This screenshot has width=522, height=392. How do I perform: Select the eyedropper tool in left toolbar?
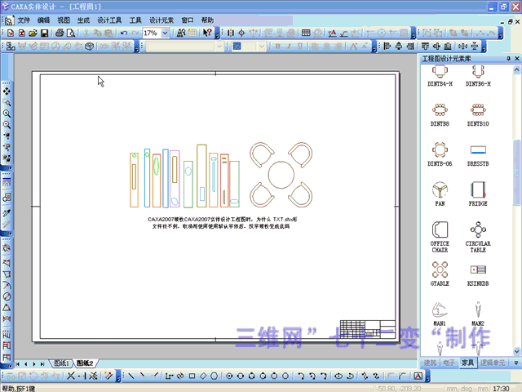tap(7, 212)
